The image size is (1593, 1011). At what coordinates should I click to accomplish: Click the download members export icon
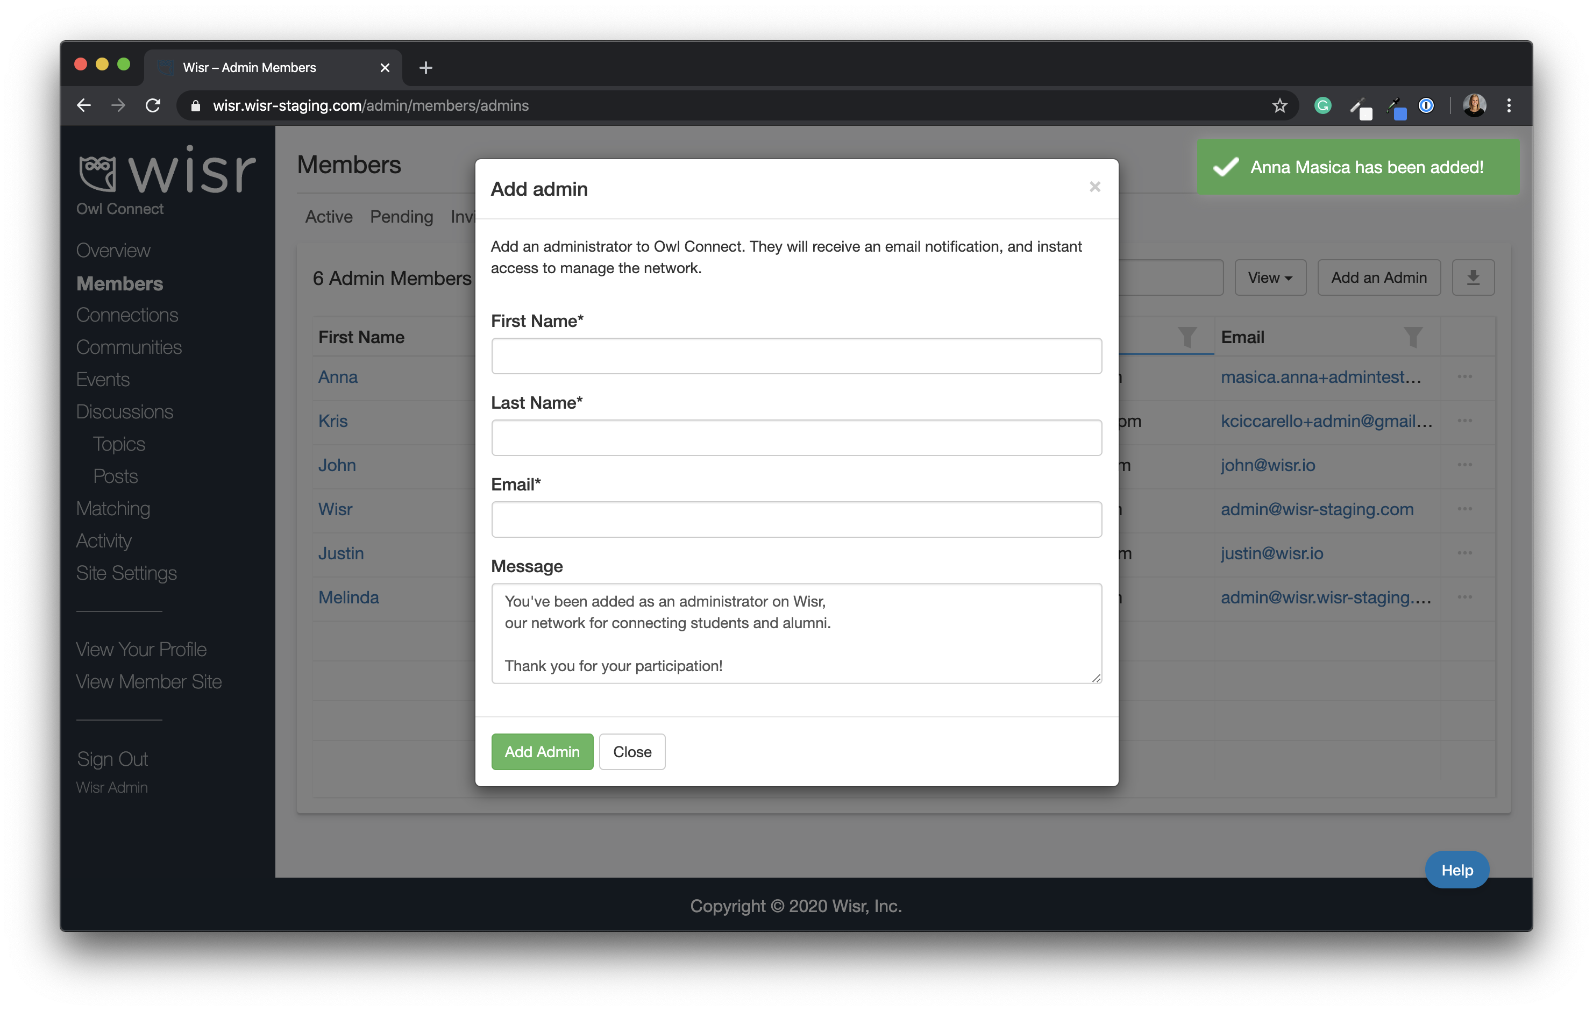[1473, 277]
